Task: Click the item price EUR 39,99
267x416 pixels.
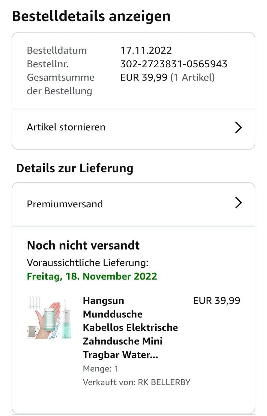Action: point(217,301)
